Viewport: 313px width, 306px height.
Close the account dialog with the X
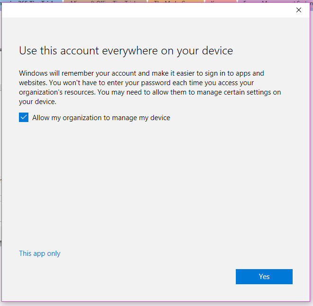298,10
